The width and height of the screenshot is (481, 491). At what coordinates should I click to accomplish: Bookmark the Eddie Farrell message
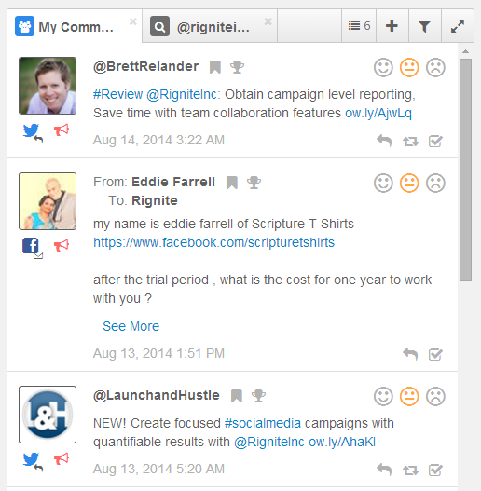click(232, 183)
